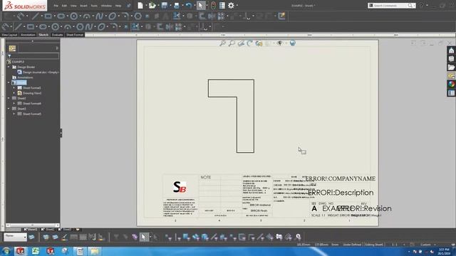
Task: Open the Insert menu
Action: pos(83,6)
